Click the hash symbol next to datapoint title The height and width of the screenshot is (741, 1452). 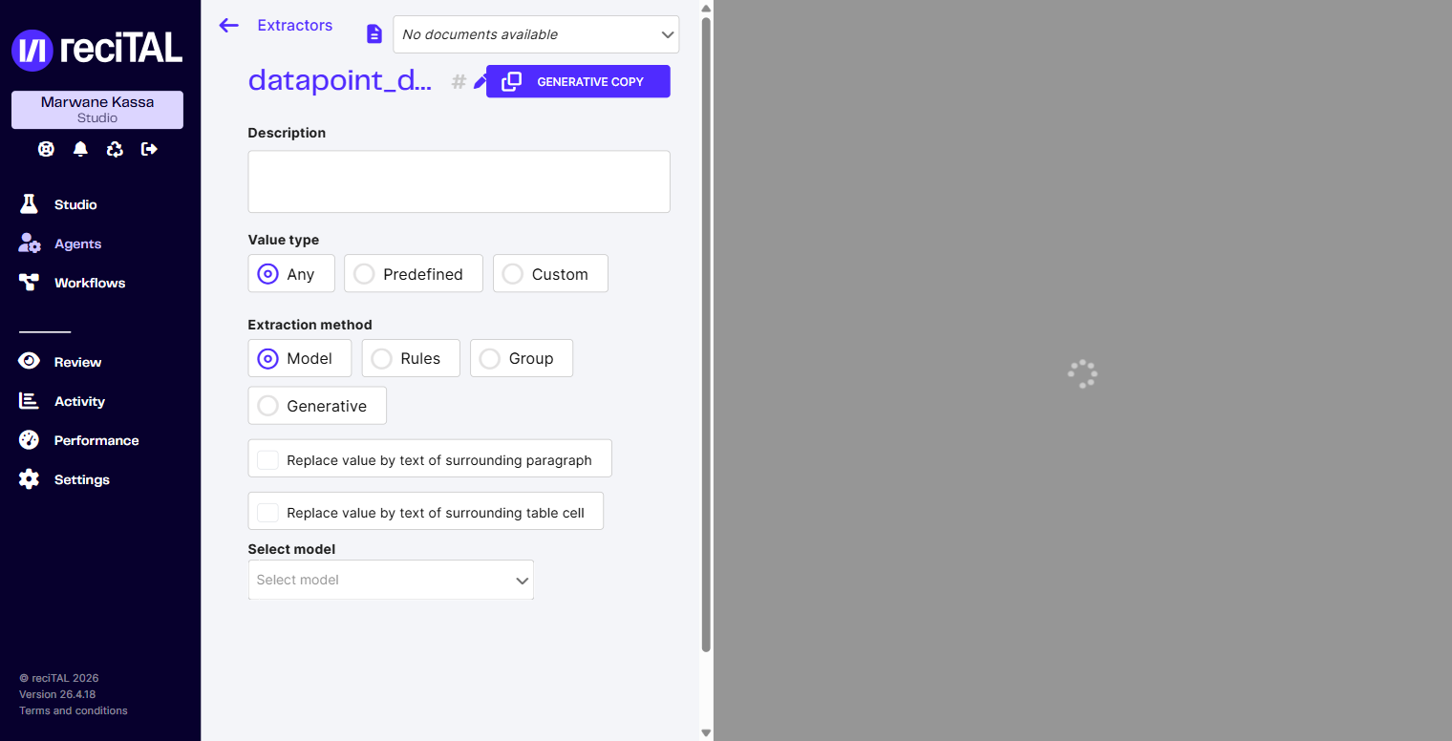459,82
